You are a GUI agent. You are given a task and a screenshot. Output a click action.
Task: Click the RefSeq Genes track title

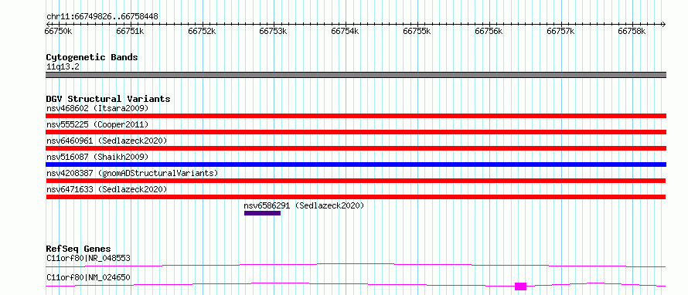point(79,249)
